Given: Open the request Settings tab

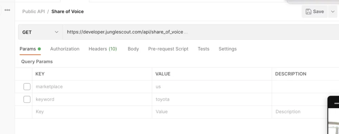Looking at the screenshot, I should click(x=228, y=49).
